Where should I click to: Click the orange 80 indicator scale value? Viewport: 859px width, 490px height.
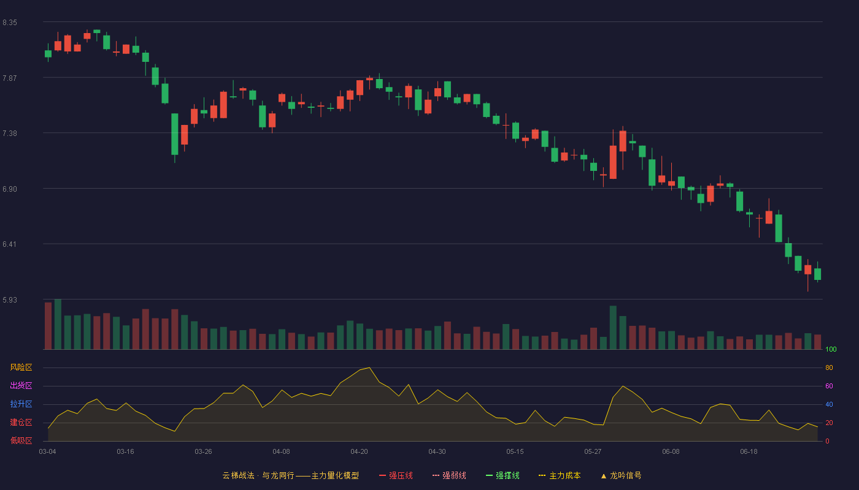[x=829, y=367]
